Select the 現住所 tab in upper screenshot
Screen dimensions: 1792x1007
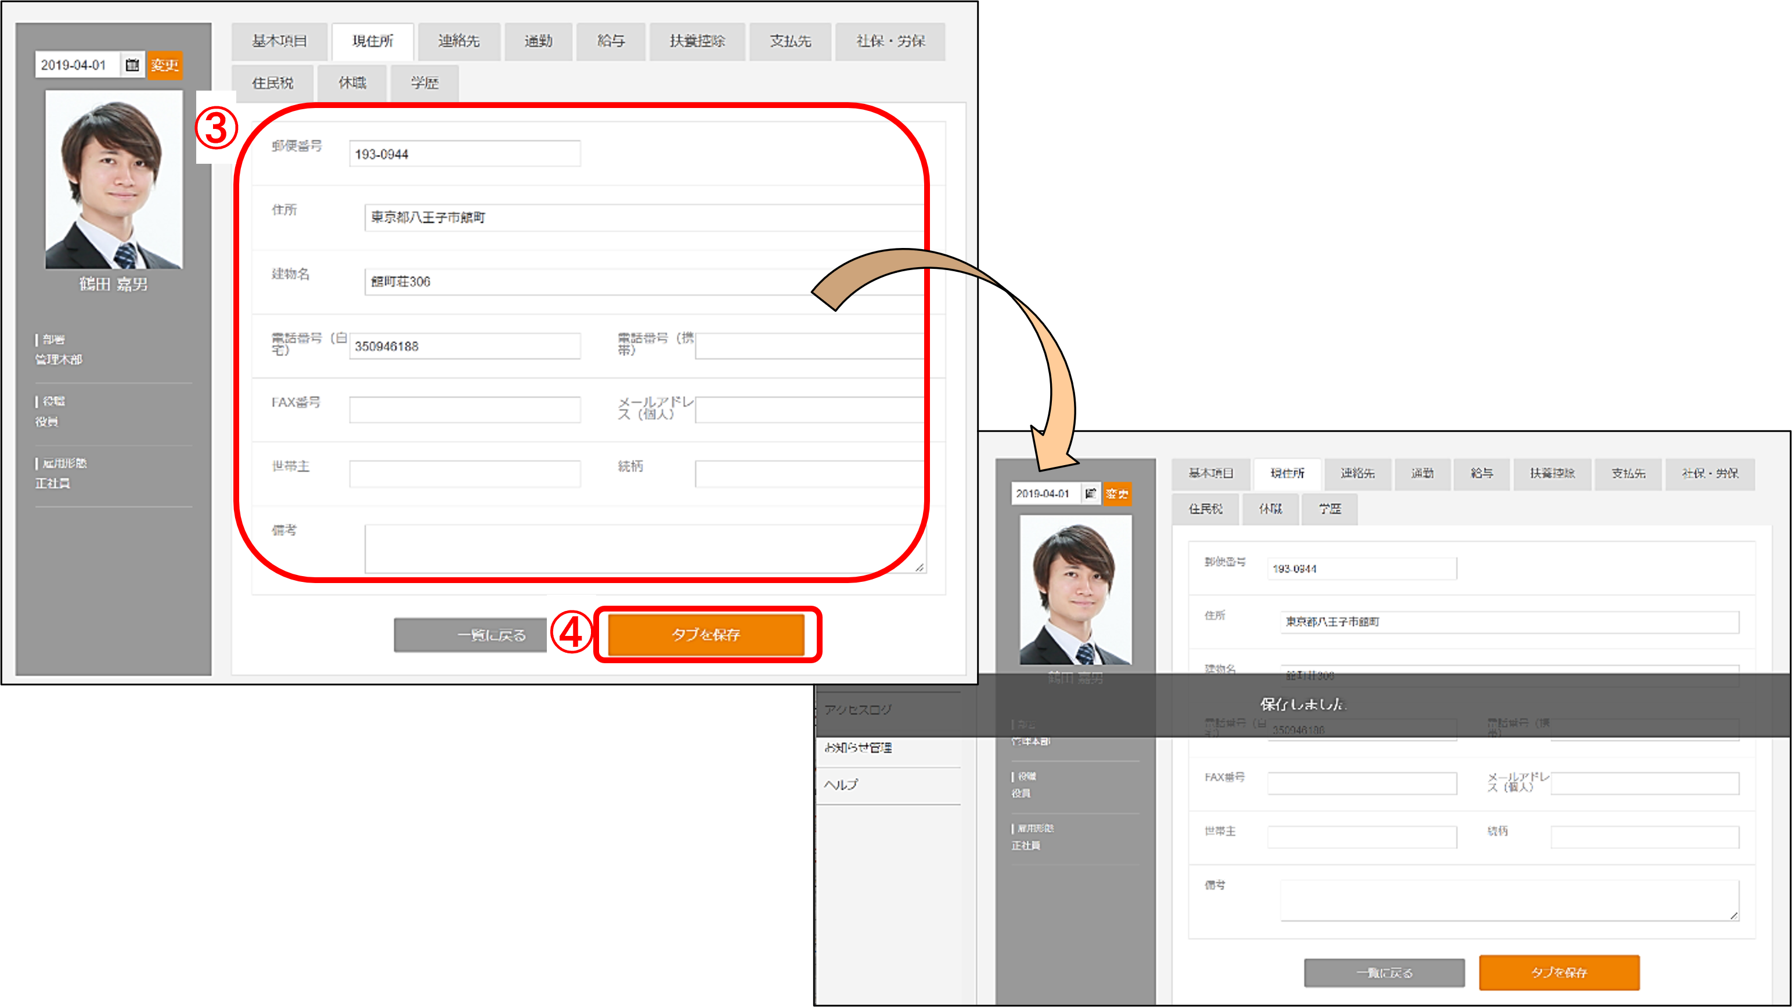(373, 41)
